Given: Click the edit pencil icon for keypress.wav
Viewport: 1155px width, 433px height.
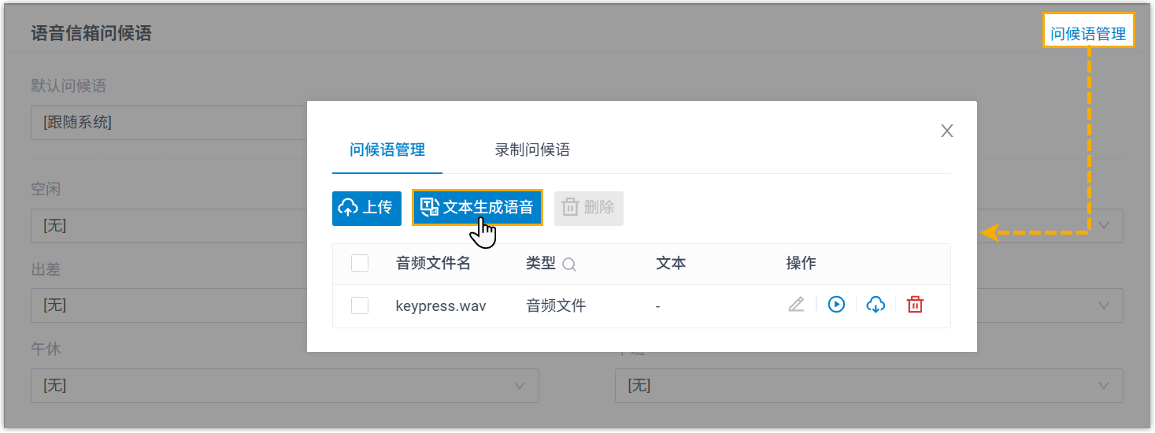Looking at the screenshot, I should pyautogui.click(x=796, y=305).
